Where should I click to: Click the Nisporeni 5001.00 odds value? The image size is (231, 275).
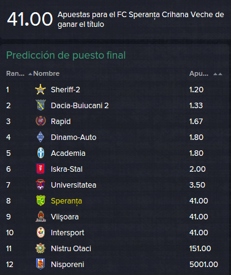(x=203, y=265)
